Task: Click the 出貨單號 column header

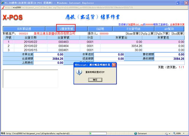Action: (63, 38)
